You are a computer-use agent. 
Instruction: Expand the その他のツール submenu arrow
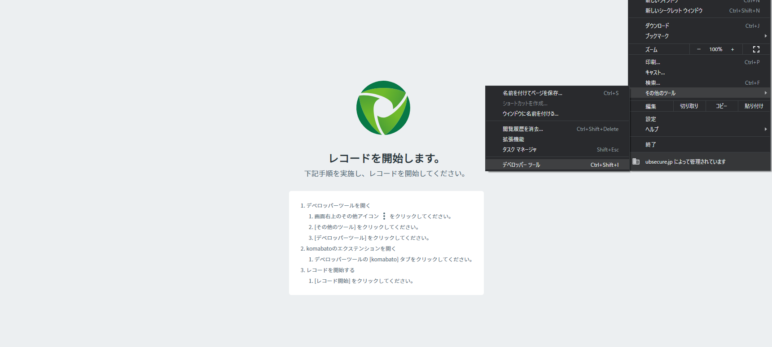click(766, 93)
